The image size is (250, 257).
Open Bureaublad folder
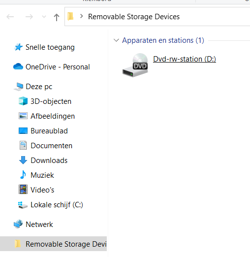tap(49, 131)
